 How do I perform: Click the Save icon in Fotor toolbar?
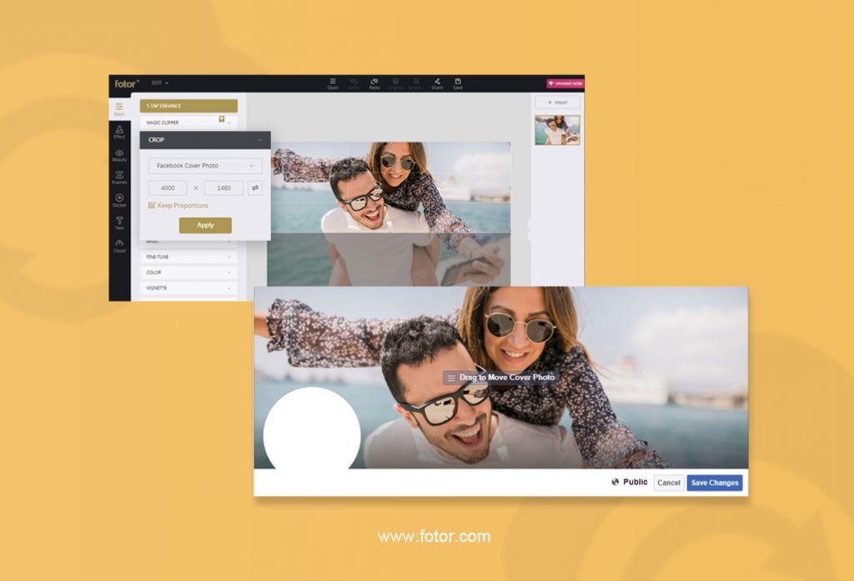click(x=458, y=83)
